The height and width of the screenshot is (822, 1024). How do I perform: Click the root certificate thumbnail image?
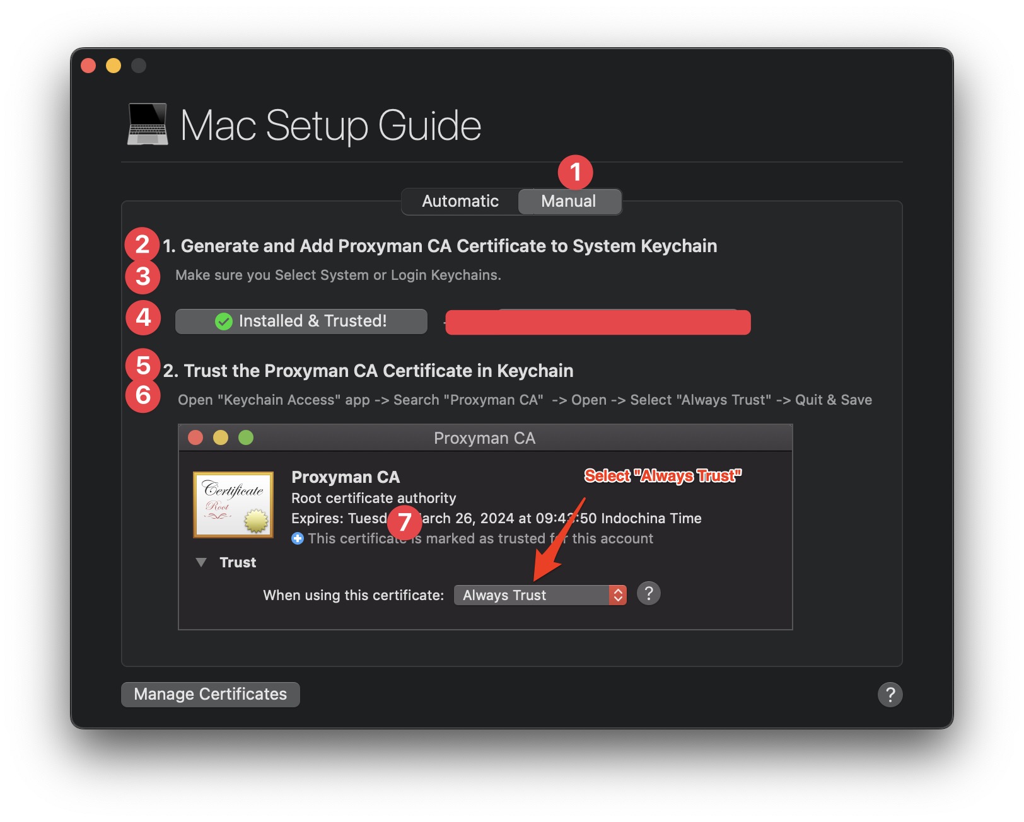[x=233, y=504]
